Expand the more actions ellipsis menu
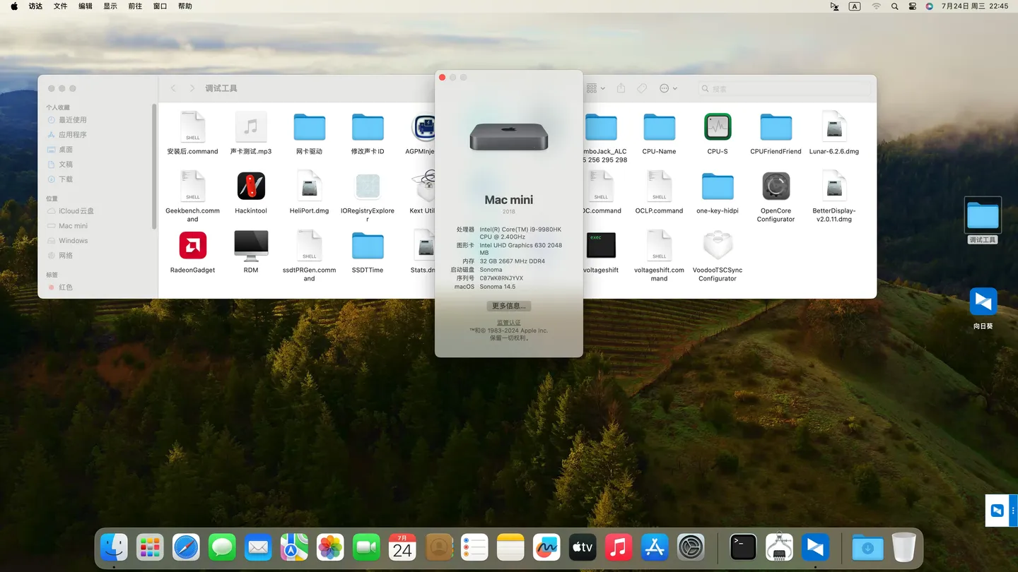Image resolution: width=1018 pixels, height=572 pixels. coord(668,88)
